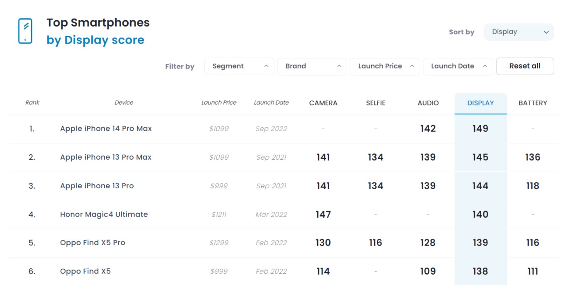Image resolution: width=568 pixels, height=285 pixels.
Task: Click the $1211 launch price
Action: coord(219,214)
